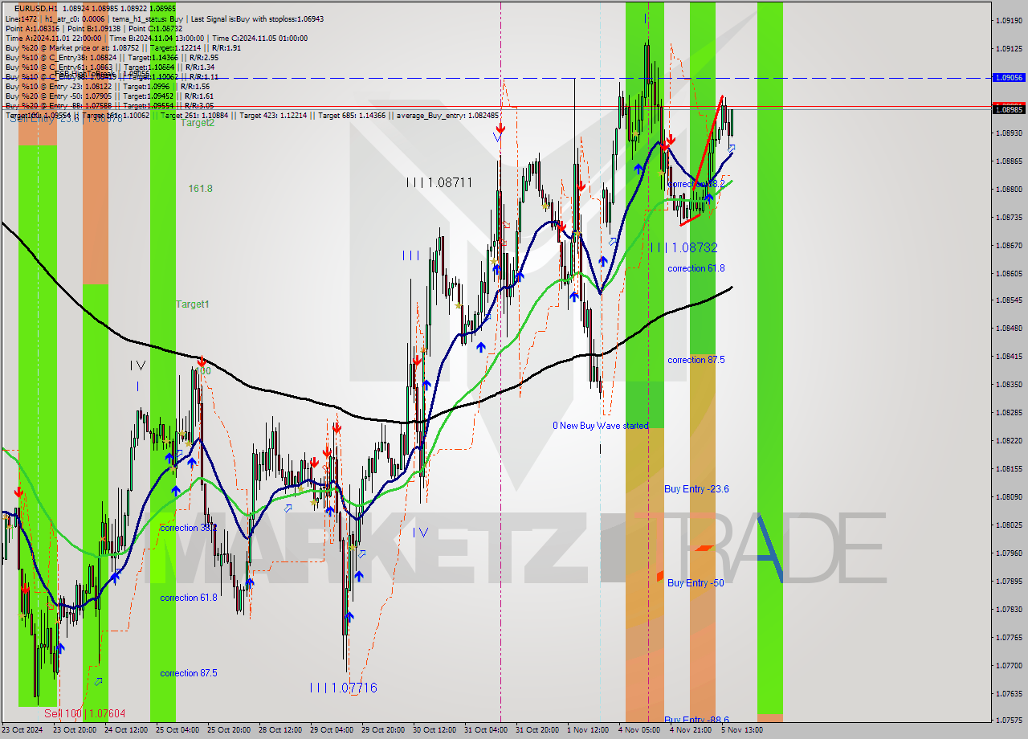This screenshot has width=1028, height=739.
Task: Click the '23 Oct 2024' time axis label
Action: coord(22,730)
